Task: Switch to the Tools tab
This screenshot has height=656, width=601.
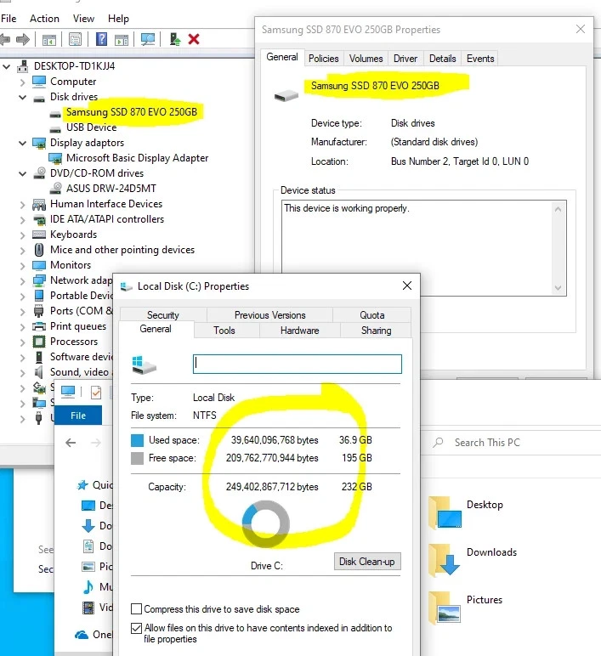Action: point(224,330)
